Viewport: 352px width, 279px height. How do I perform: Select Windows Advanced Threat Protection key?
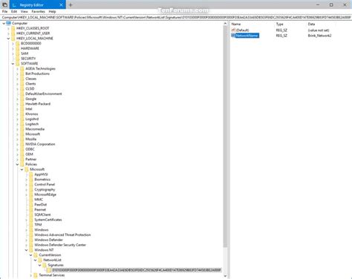pos(62,235)
